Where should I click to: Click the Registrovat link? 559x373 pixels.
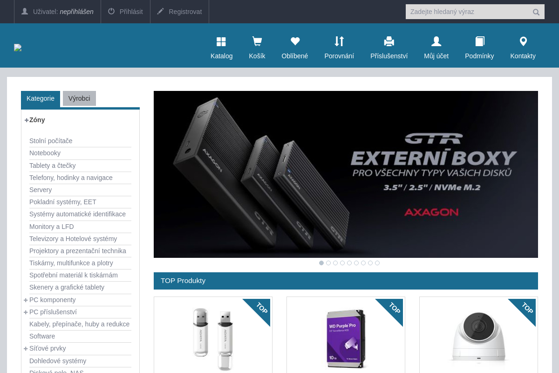tap(179, 12)
